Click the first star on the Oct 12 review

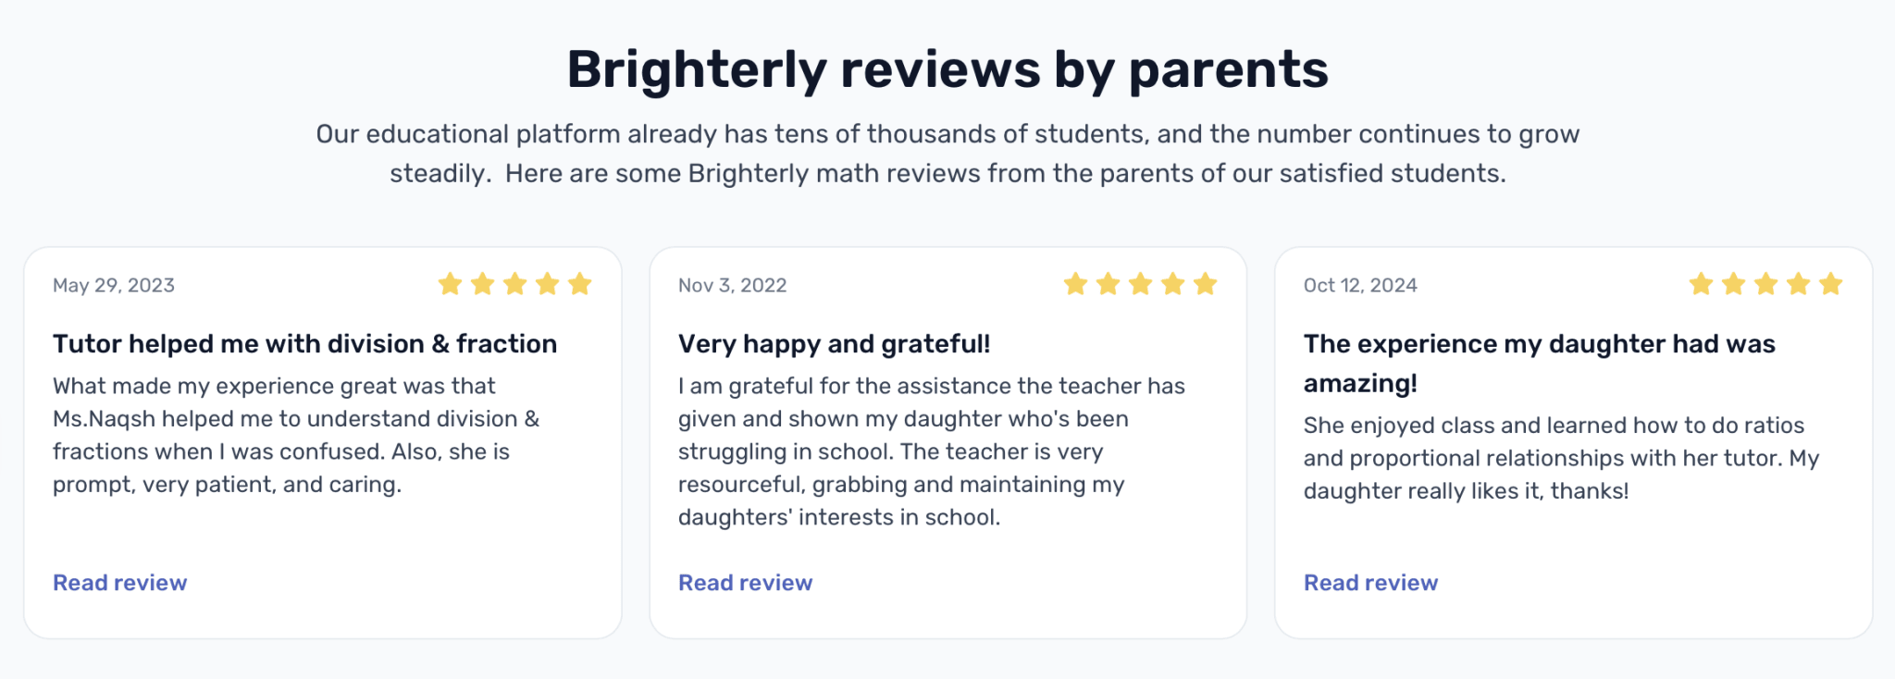point(1700,284)
